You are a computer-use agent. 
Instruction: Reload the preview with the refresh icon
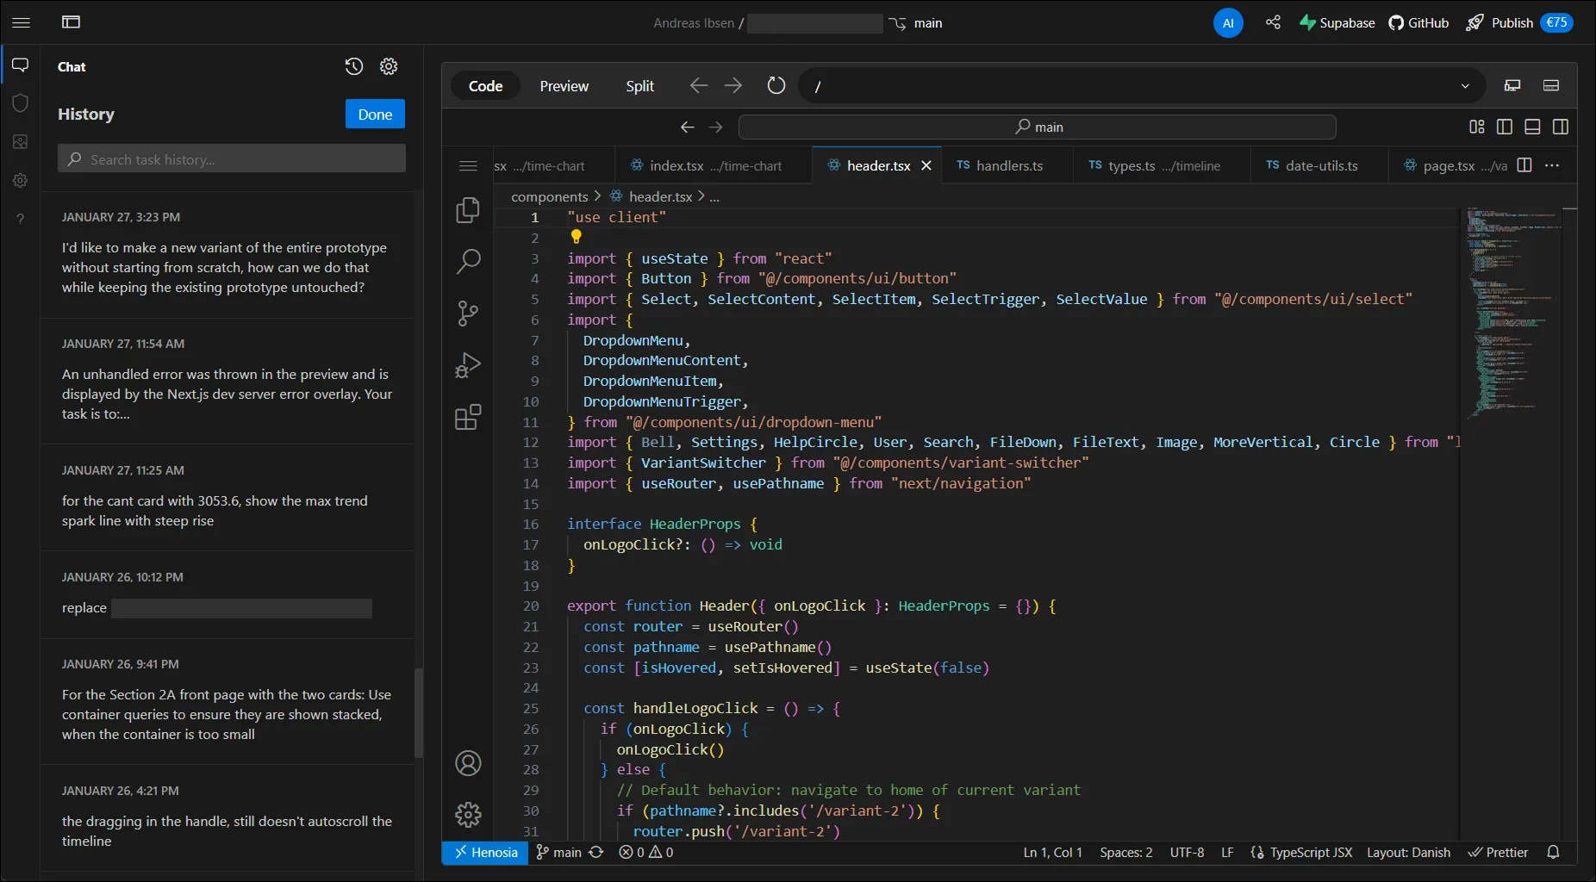pyautogui.click(x=776, y=85)
